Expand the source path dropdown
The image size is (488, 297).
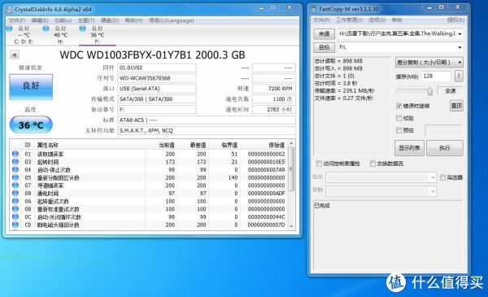(460, 34)
